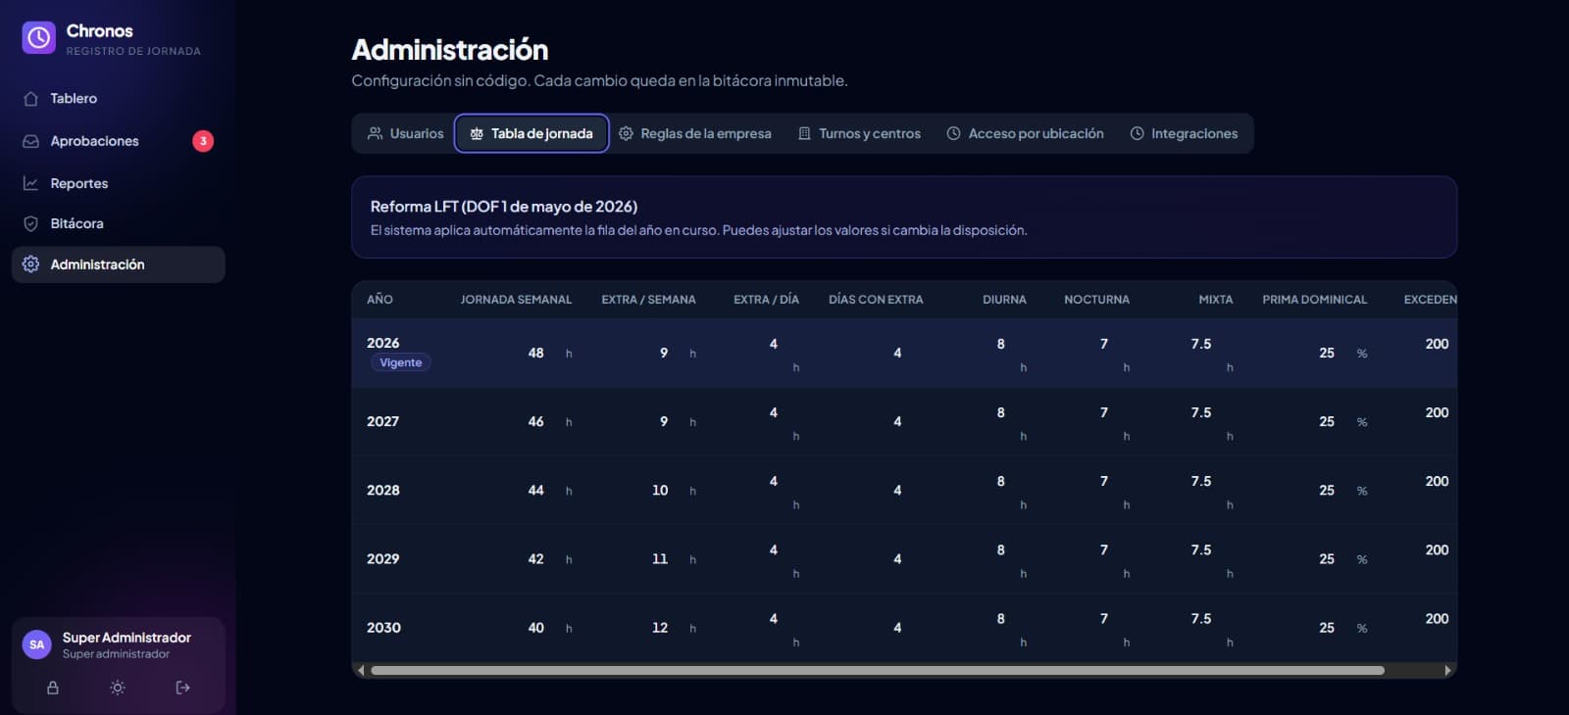
Task: Click the horizontal scrollbar thumb under the table
Action: [x=878, y=671]
